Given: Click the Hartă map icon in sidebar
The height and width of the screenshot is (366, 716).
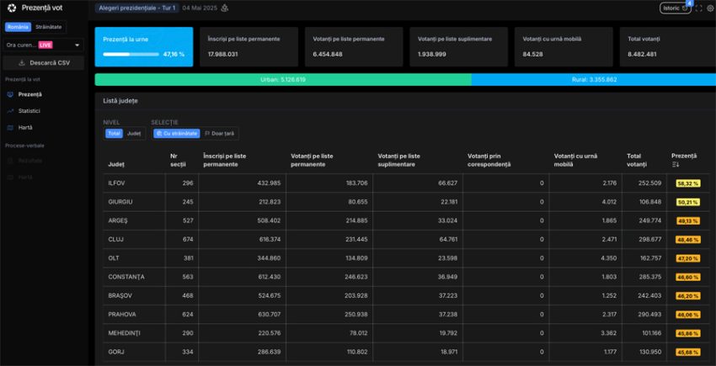Looking at the screenshot, I should pos(9,128).
